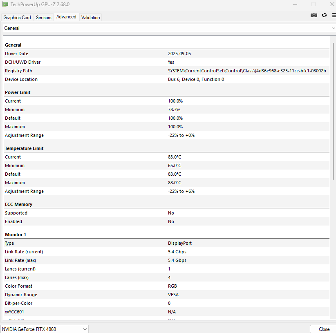Image resolution: width=336 pixels, height=333 pixels.
Task: Click the GPU-Z app icon in title bar
Action: pyautogui.click(x=5, y=4)
